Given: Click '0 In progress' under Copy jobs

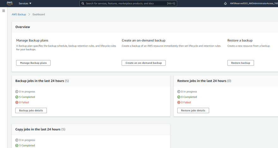Looking at the screenshot, I should pos(27,140).
